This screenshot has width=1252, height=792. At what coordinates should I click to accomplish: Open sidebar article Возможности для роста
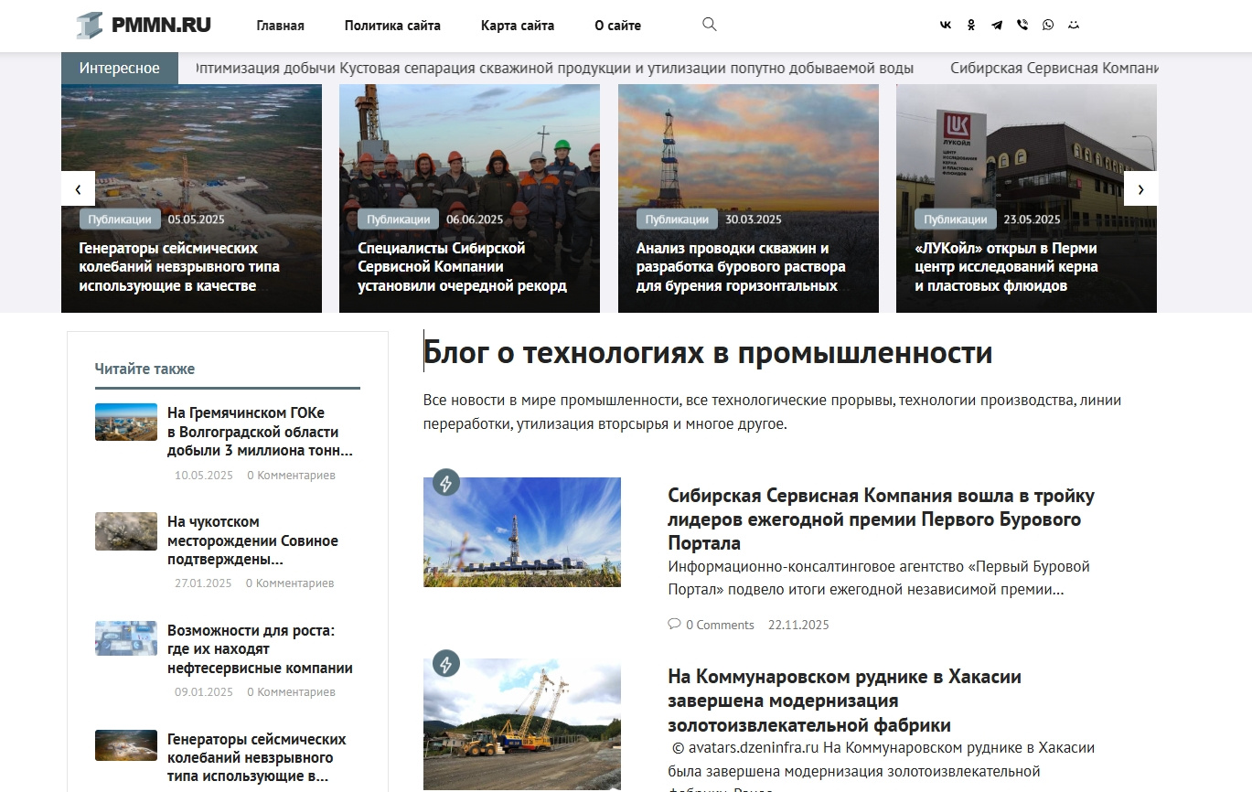tap(260, 649)
